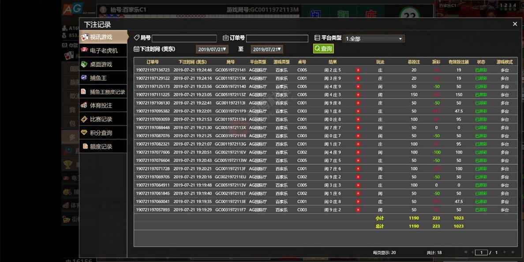Click the page number field showing 1
The height and width of the screenshot is (262, 524).
[x=482, y=252]
